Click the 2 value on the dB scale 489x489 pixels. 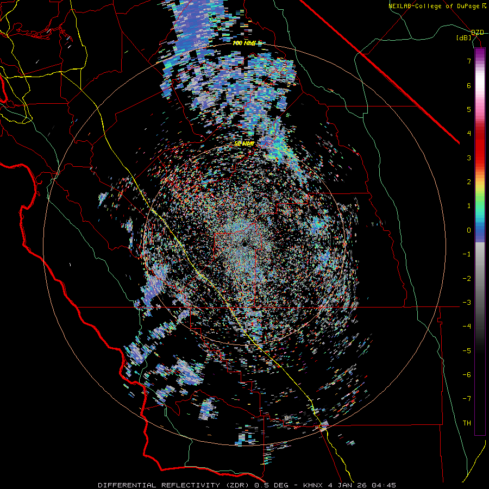pyautogui.click(x=469, y=181)
